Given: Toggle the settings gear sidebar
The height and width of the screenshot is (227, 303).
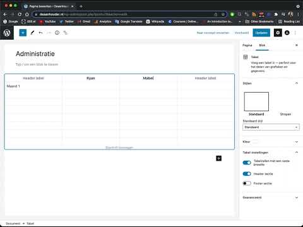Looking at the screenshot, I should tap(278, 33).
